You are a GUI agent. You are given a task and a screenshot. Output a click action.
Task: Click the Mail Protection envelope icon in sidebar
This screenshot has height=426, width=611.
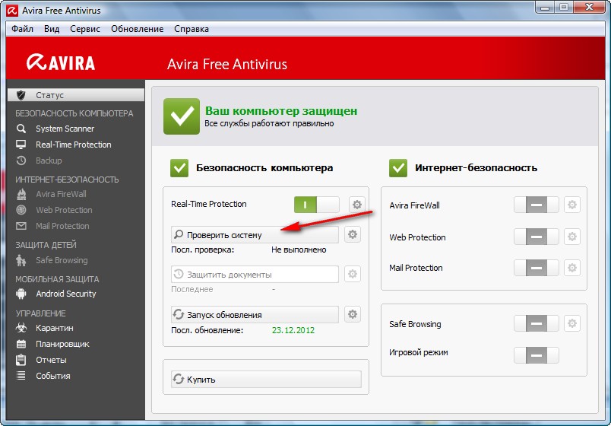21,226
